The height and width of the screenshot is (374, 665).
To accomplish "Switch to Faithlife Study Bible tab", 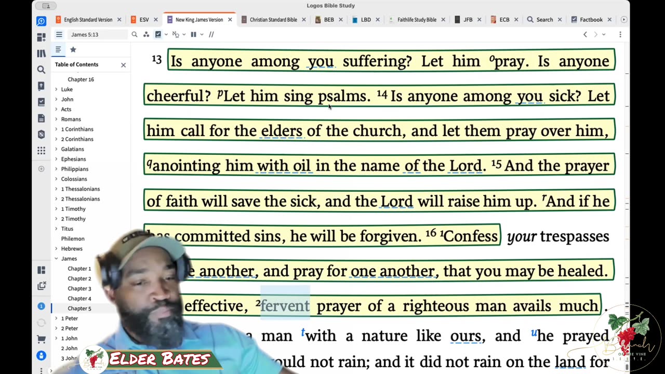I will pyautogui.click(x=417, y=20).
